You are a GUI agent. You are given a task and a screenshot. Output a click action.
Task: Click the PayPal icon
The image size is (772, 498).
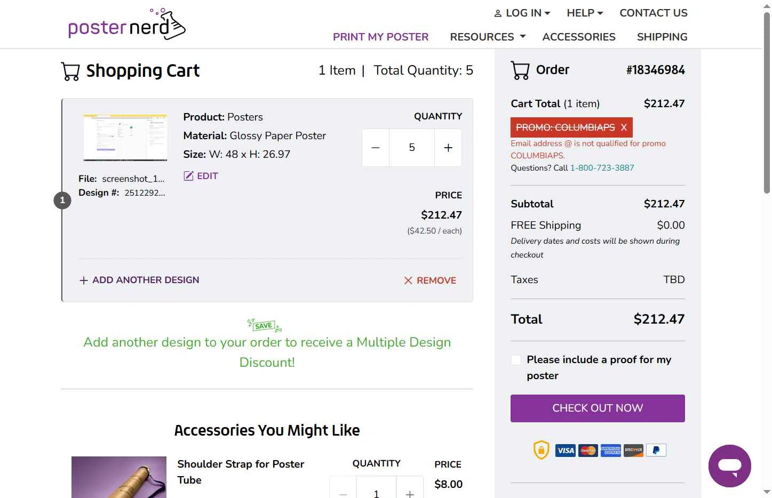click(x=656, y=451)
